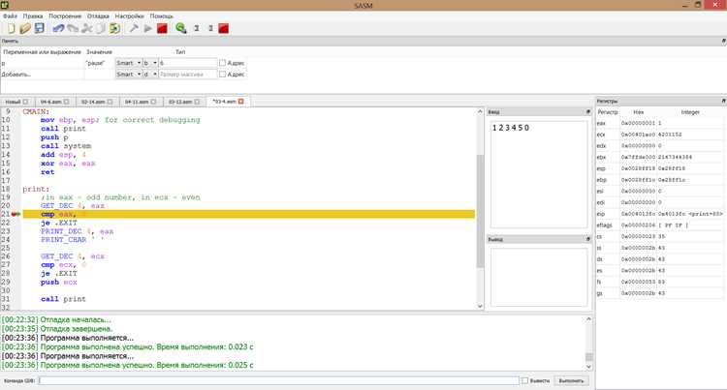Focus the GDB command input field

click(x=278, y=380)
